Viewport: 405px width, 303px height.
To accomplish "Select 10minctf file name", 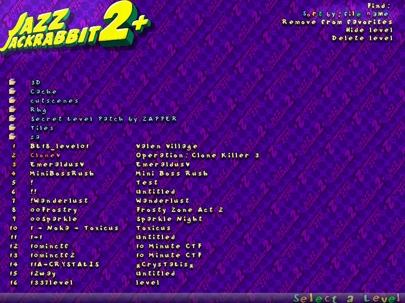I will (x=50, y=246).
